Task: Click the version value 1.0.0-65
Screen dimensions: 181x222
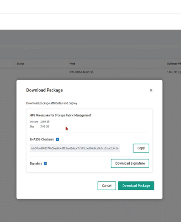Action: point(45,122)
